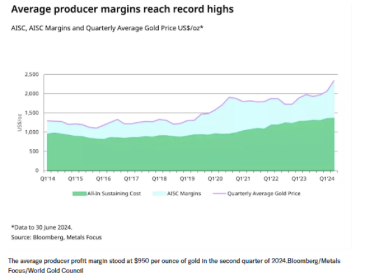Click the green All-In Sustaining Cost legend swatch
Screen dimensions: 365x275
[80, 193]
